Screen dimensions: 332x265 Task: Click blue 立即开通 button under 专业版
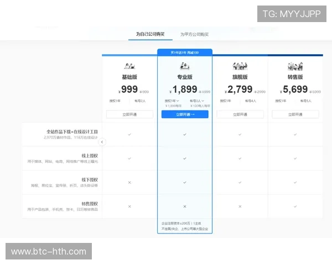(x=185, y=114)
